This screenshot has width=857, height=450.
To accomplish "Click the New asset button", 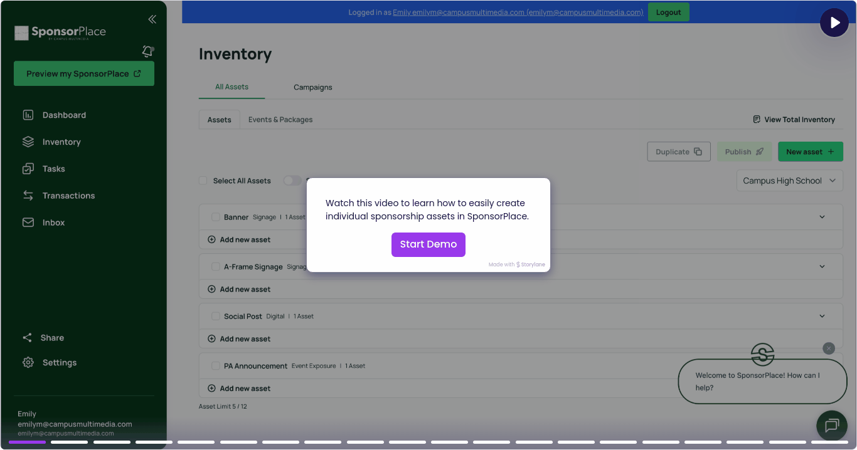I will coord(811,152).
